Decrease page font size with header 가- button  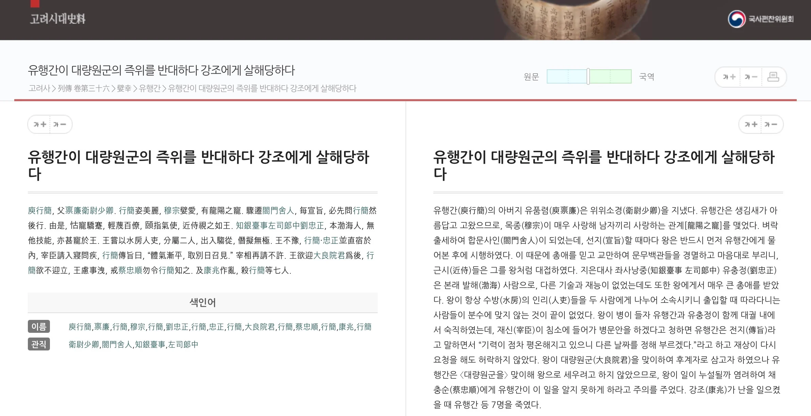tap(751, 77)
